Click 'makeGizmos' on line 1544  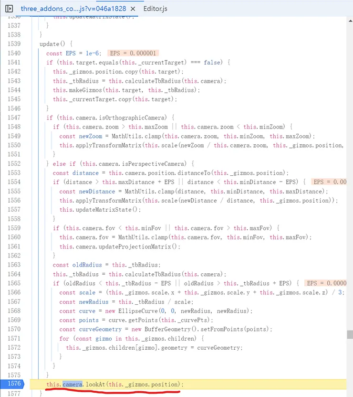(85, 90)
